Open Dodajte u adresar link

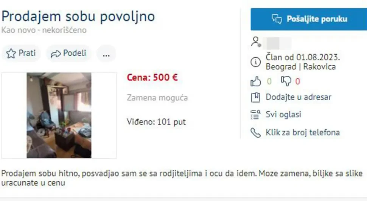tap(299, 97)
